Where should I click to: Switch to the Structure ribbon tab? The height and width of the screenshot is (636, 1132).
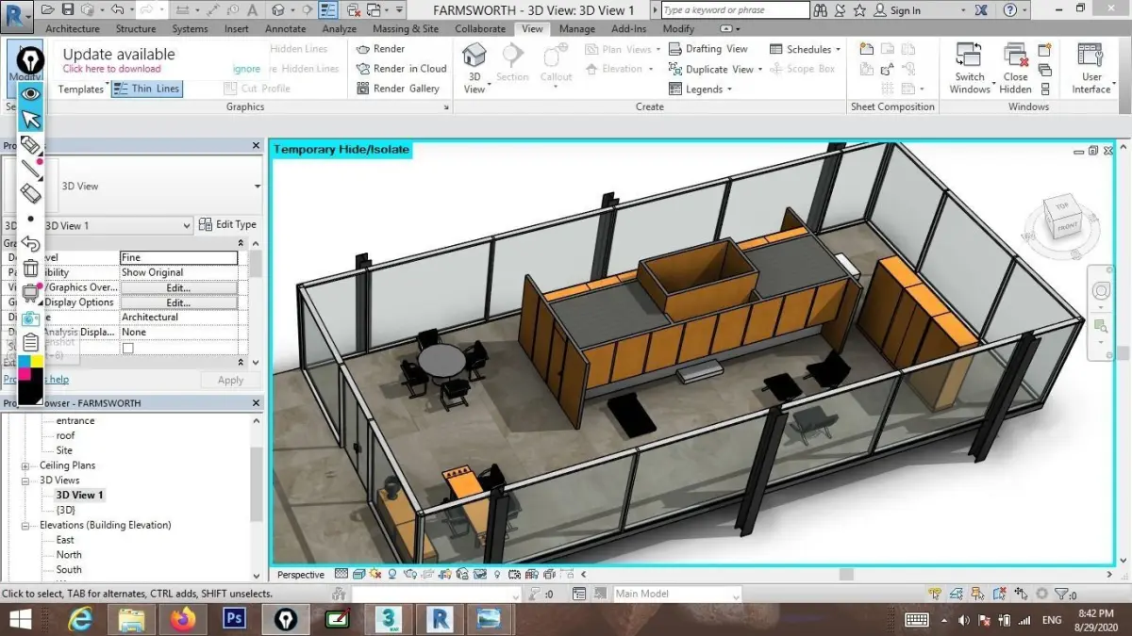[136, 28]
